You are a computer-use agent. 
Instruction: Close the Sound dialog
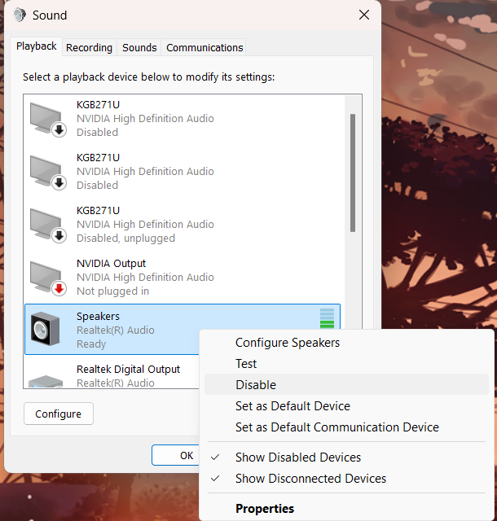click(364, 15)
